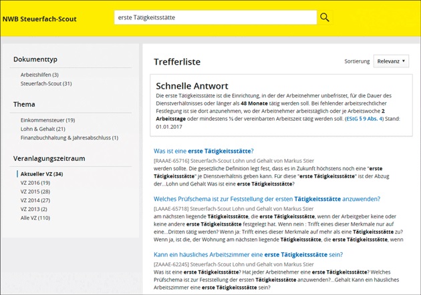Select Lohn & Gehalt (21) topic
This screenshot has width=421, height=295.
tap(43, 129)
